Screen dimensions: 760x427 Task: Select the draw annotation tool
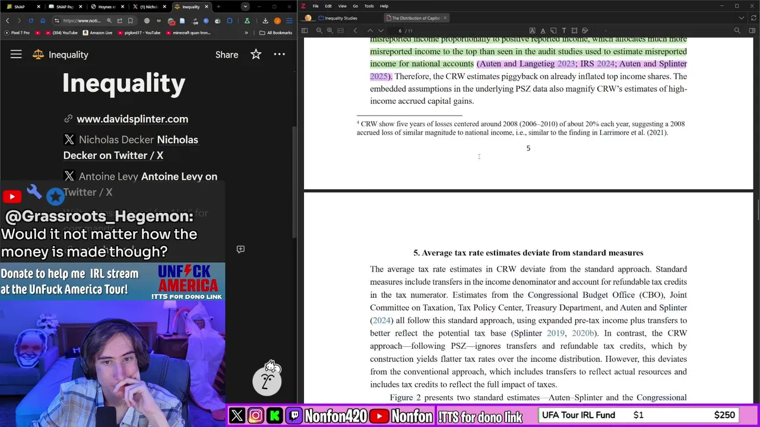click(585, 31)
